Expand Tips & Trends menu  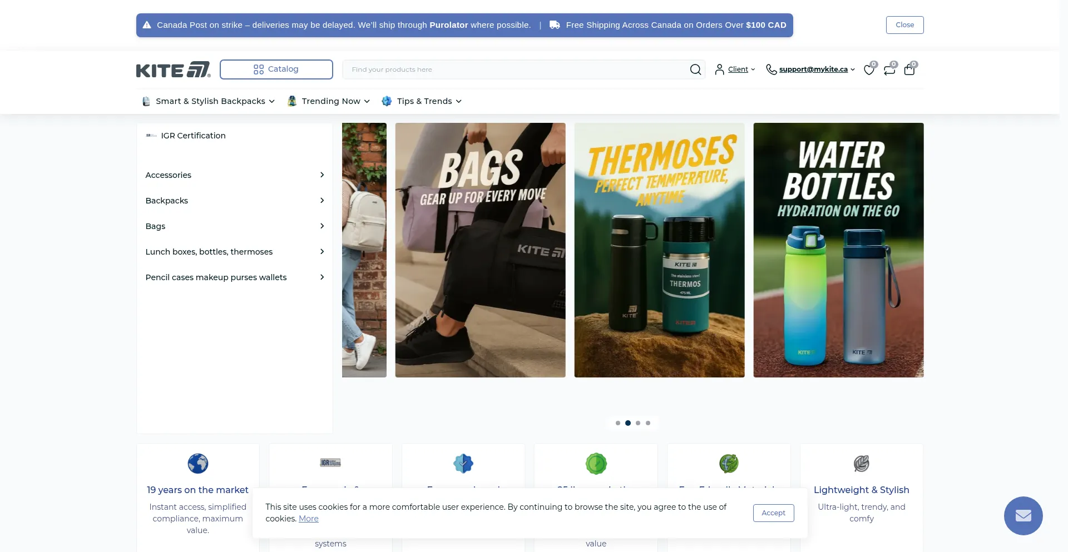pyautogui.click(x=429, y=101)
